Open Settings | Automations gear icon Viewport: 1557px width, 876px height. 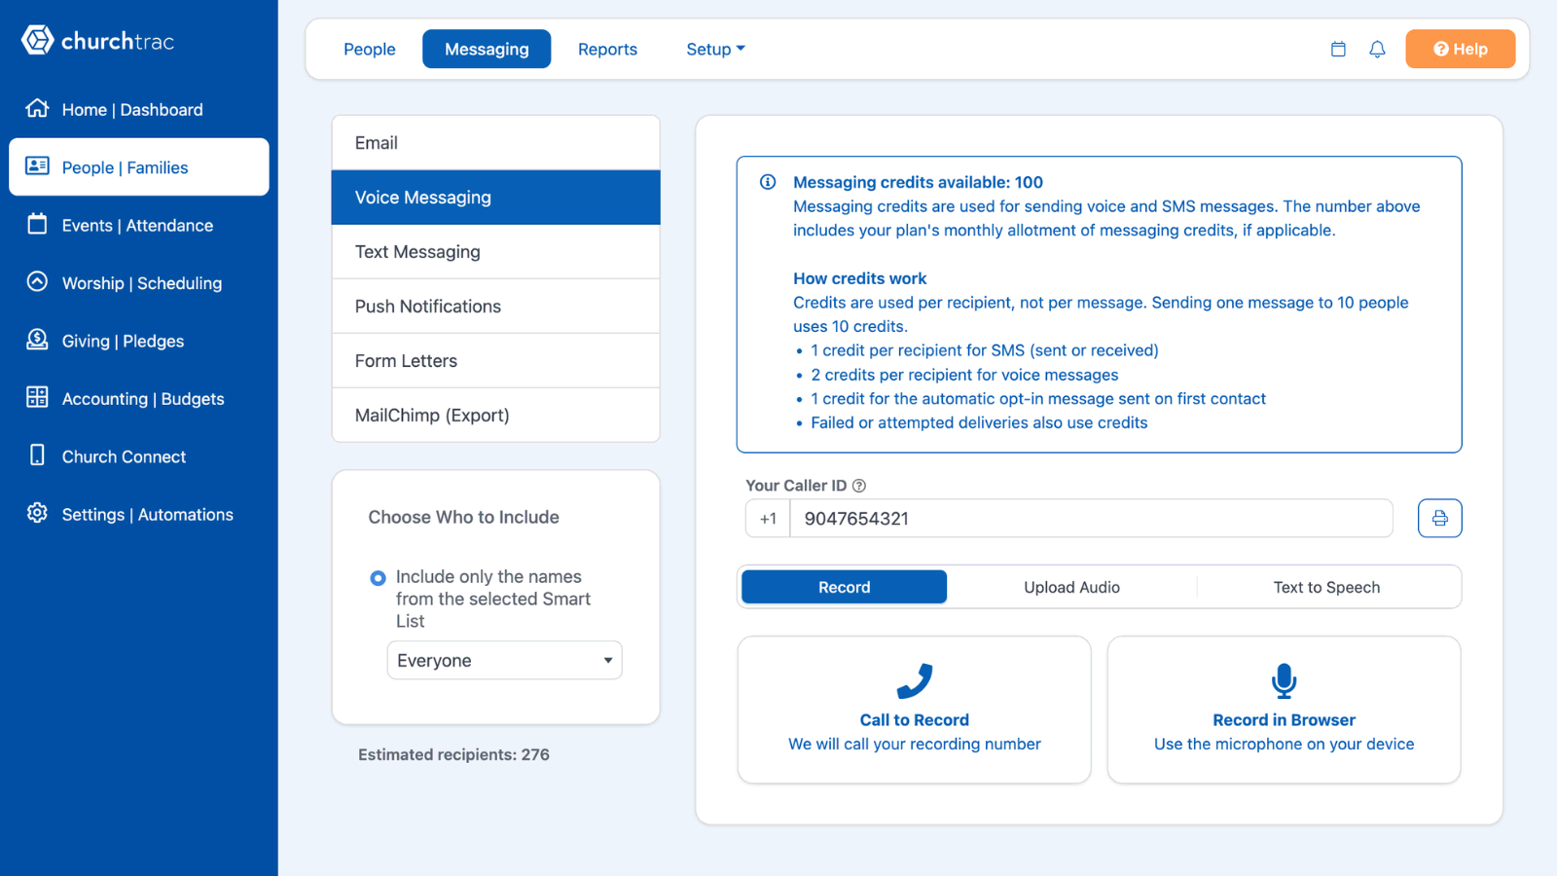pos(37,513)
